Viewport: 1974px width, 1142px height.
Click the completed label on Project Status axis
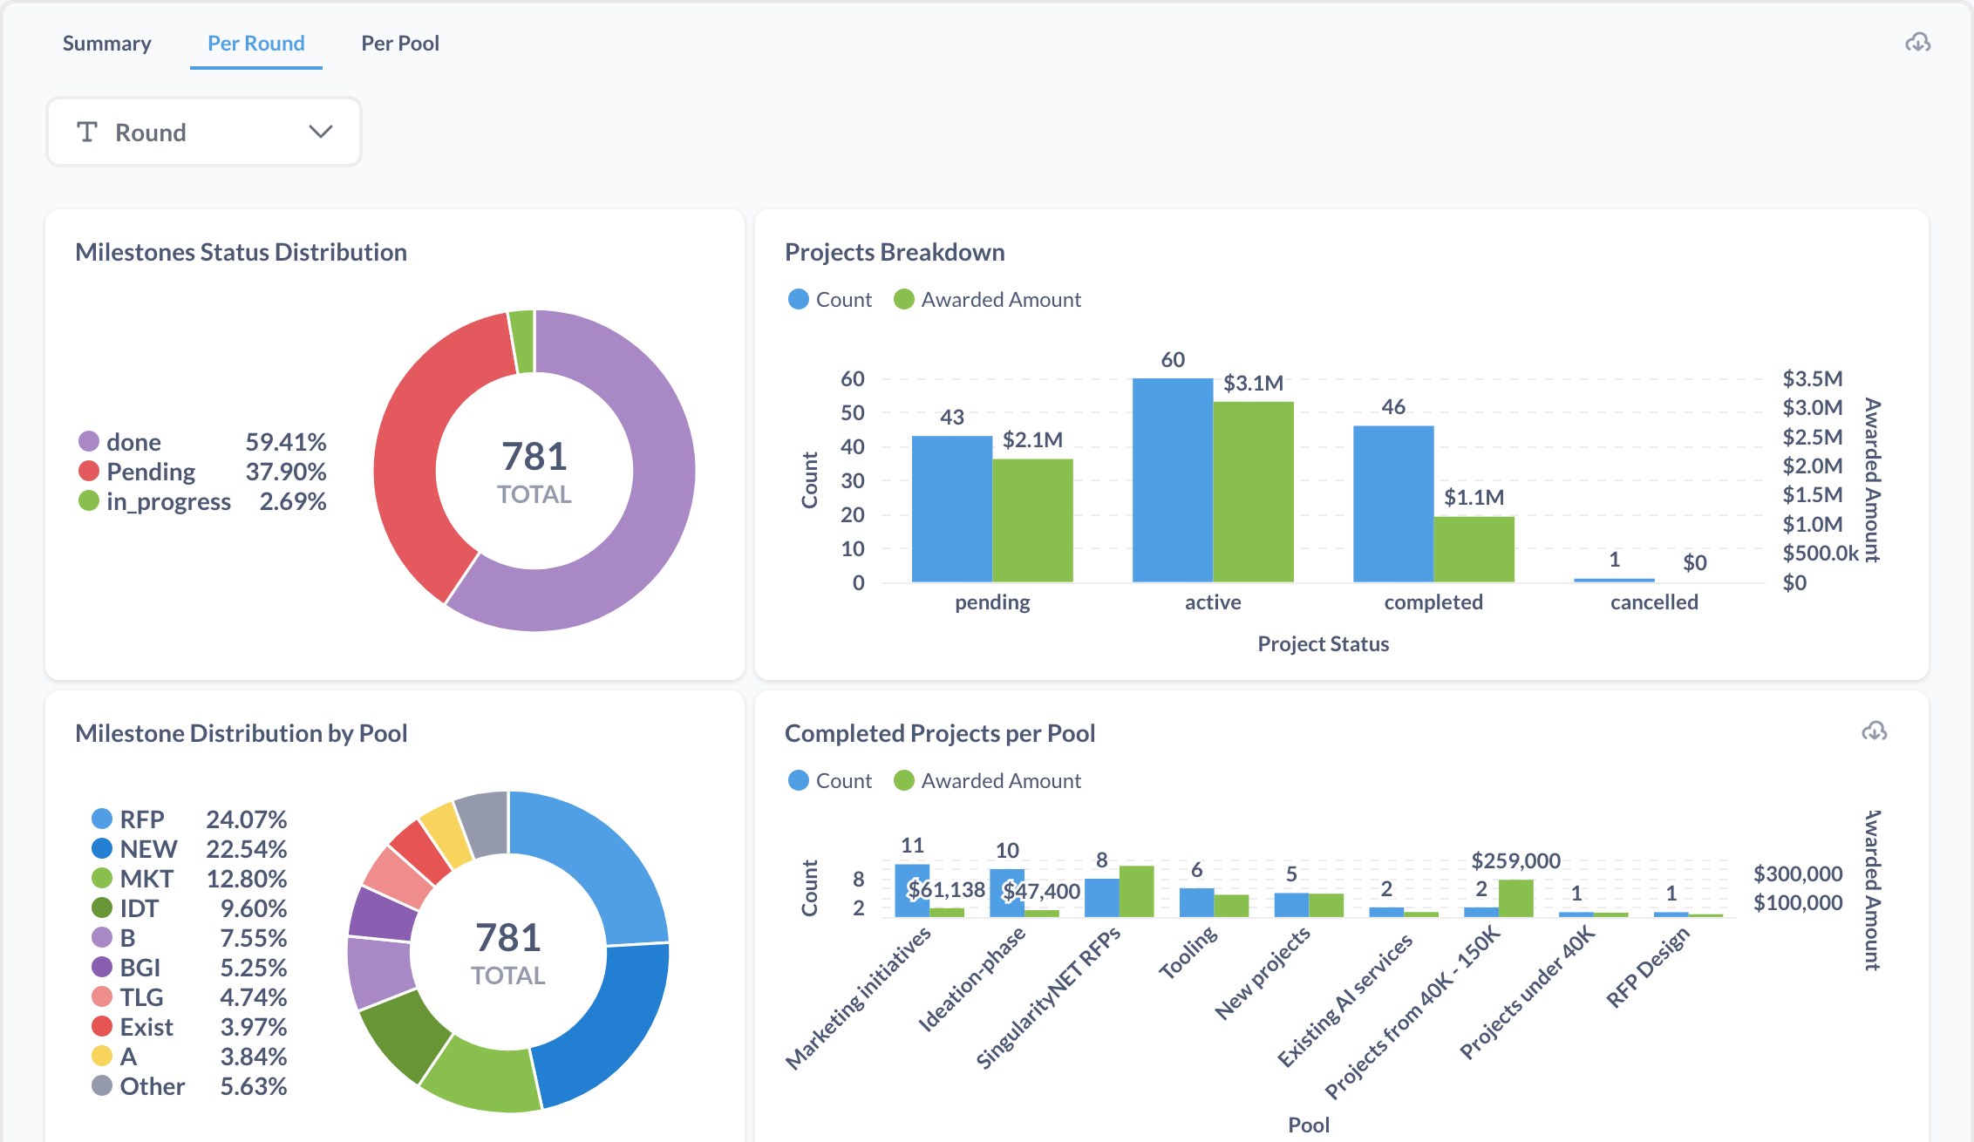click(1433, 602)
